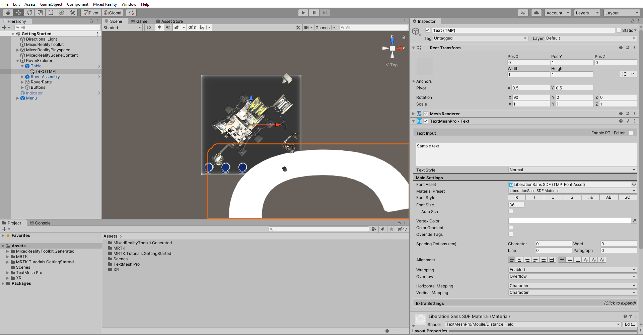Image resolution: width=643 pixels, height=335 pixels.
Task: Open the Layout dropdown
Action: coord(621,13)
